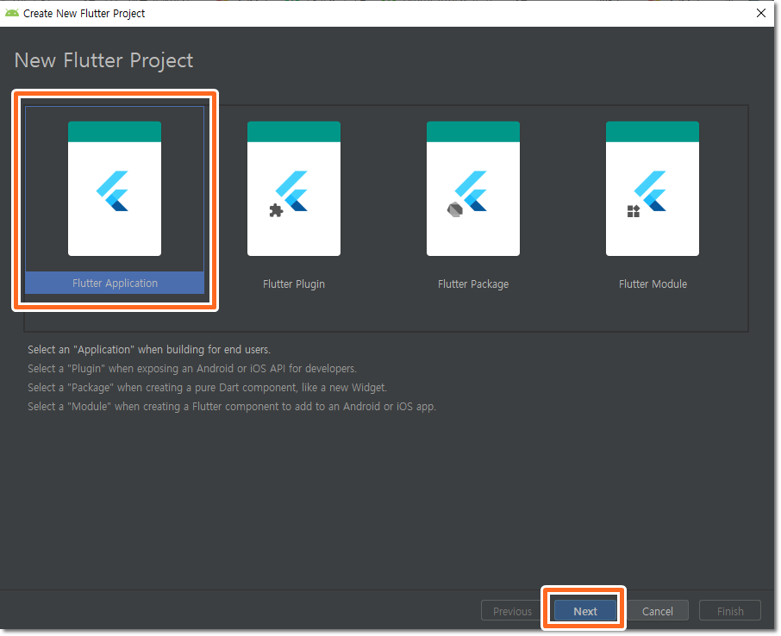The image size is (781, 636).
Task: Click the Dart package icon on Package card
Action: coord(455,209)
